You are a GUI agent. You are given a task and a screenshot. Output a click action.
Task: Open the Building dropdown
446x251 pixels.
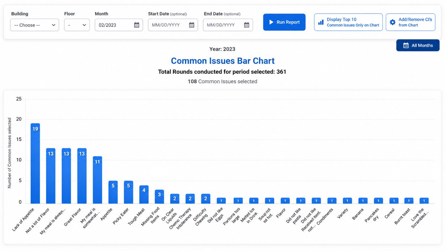click(x=35, y=25)
